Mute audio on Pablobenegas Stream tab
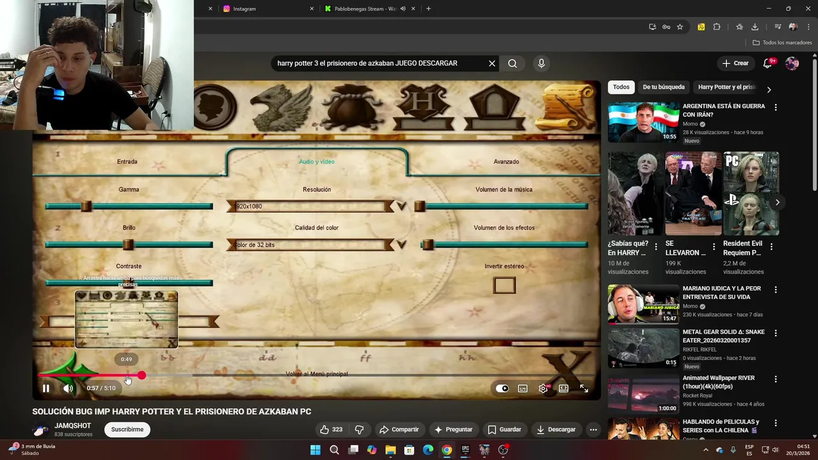818x460 pixels. (403, 9)
